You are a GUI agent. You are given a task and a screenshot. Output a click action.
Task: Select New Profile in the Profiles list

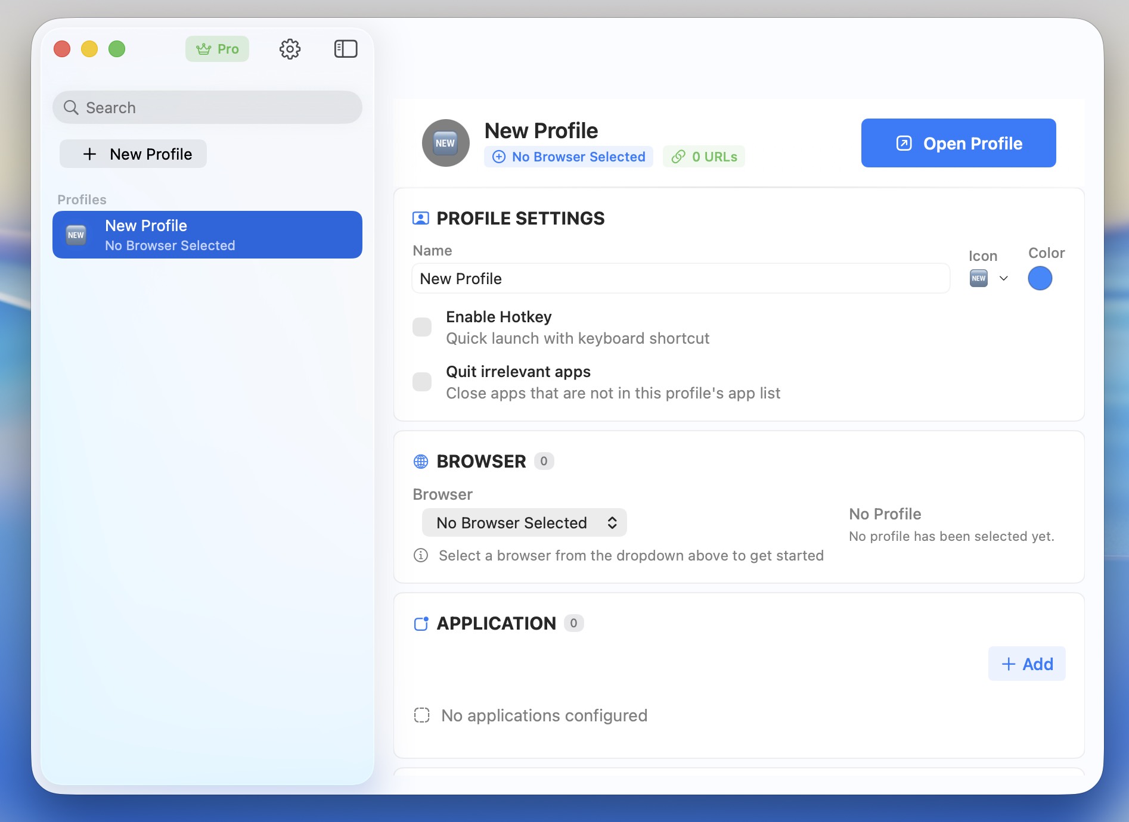click(207, 235)
